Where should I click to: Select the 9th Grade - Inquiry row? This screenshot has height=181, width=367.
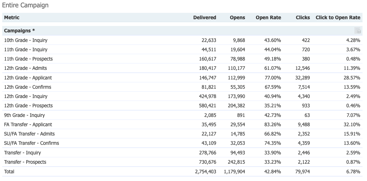[24, 115]
